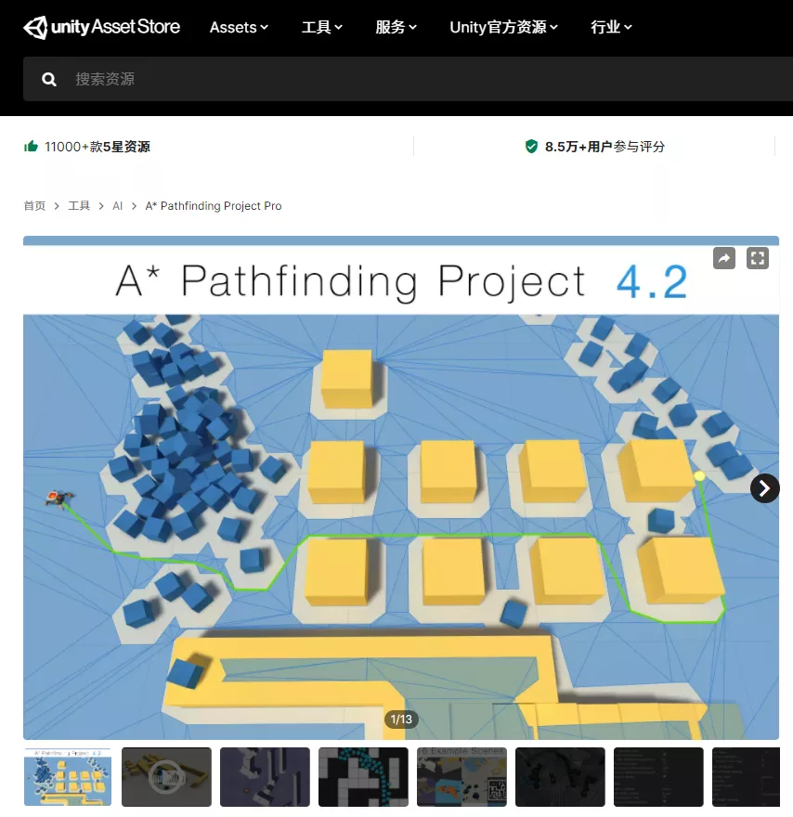Open the 工具 breadcrumb link
The width and height of the screenshot is (793, 817).
(79, 206)
